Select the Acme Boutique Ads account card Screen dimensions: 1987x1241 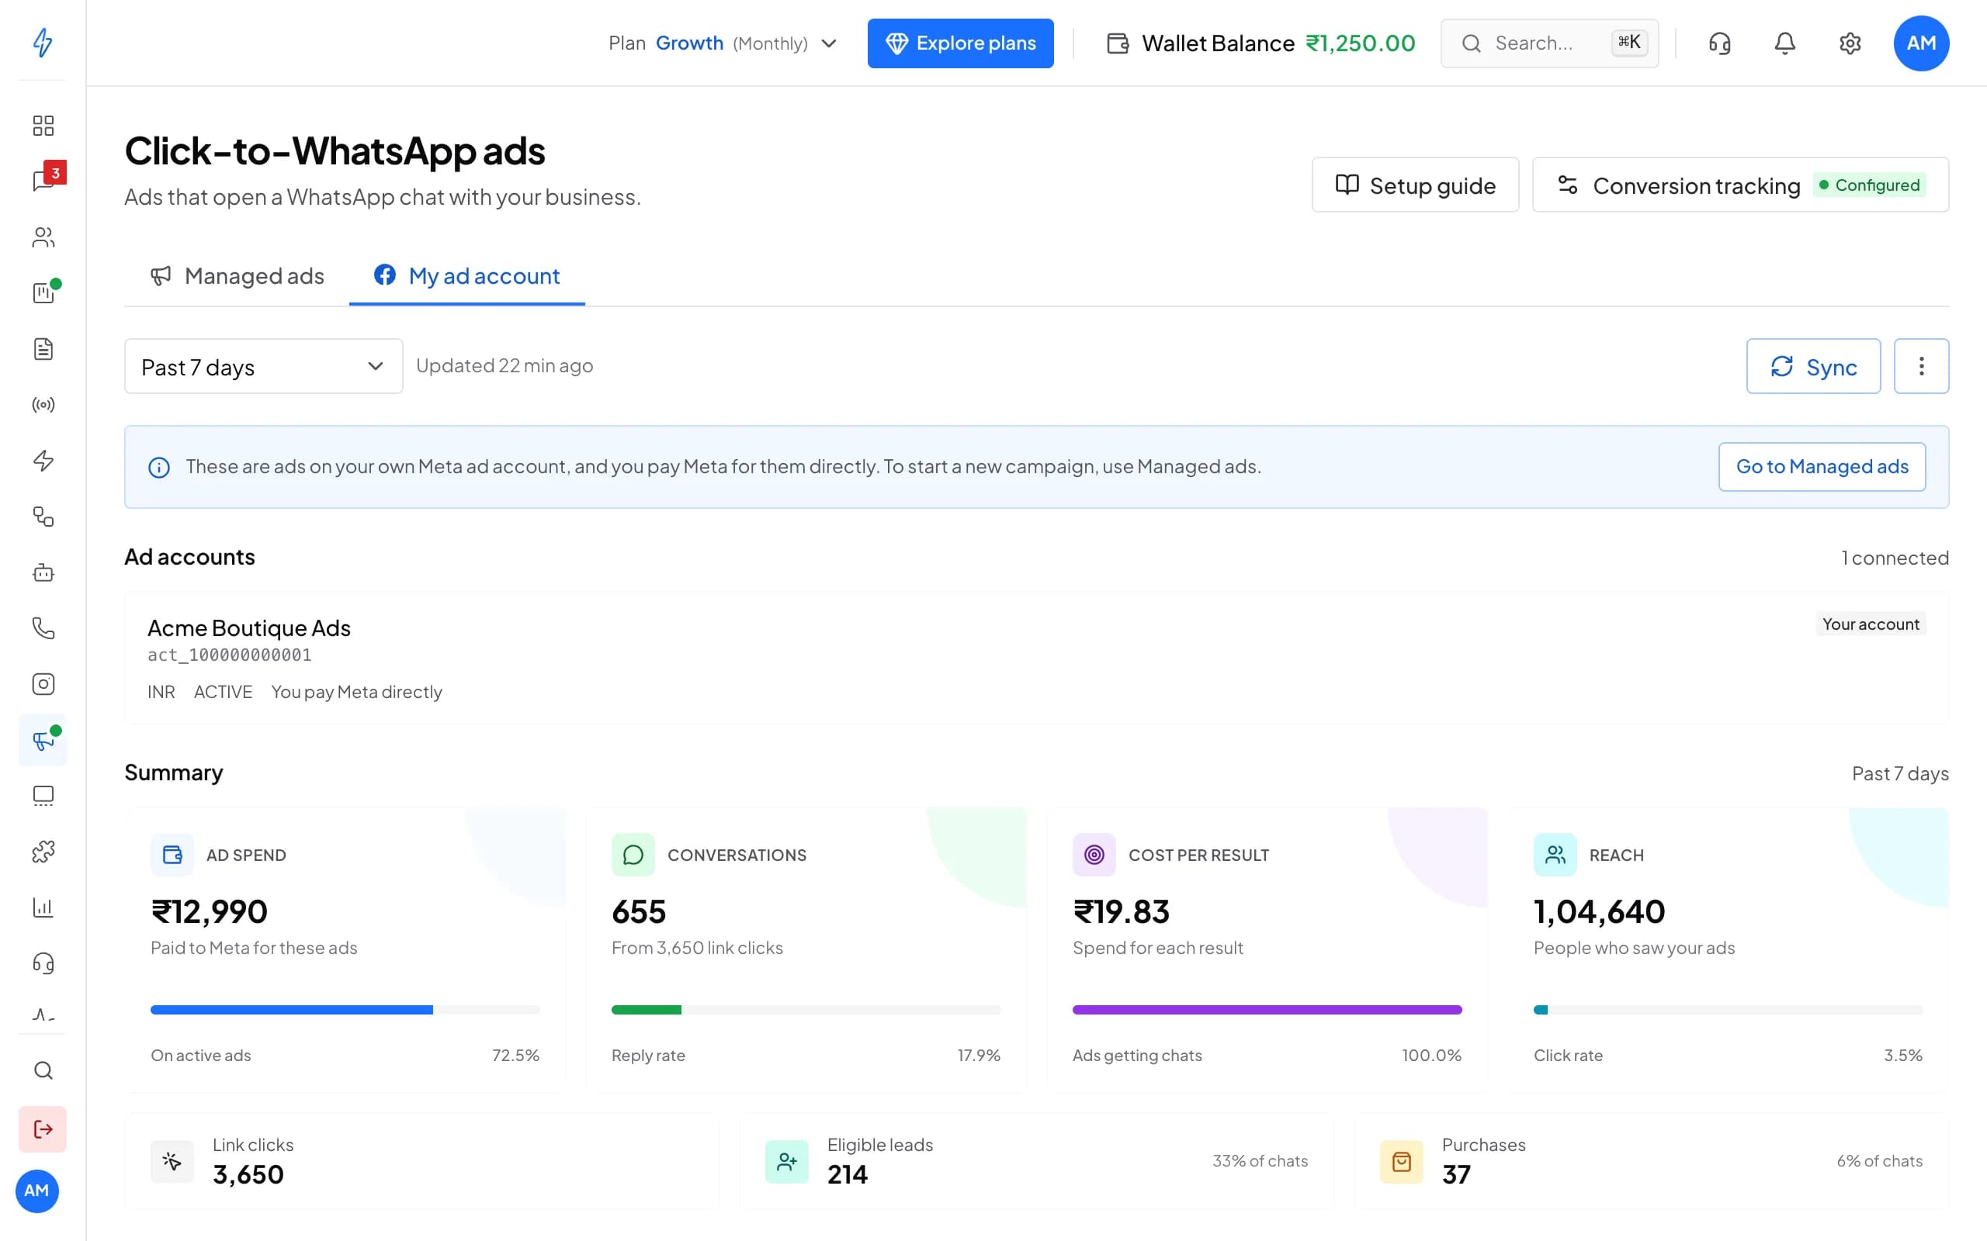[1036, 659]
